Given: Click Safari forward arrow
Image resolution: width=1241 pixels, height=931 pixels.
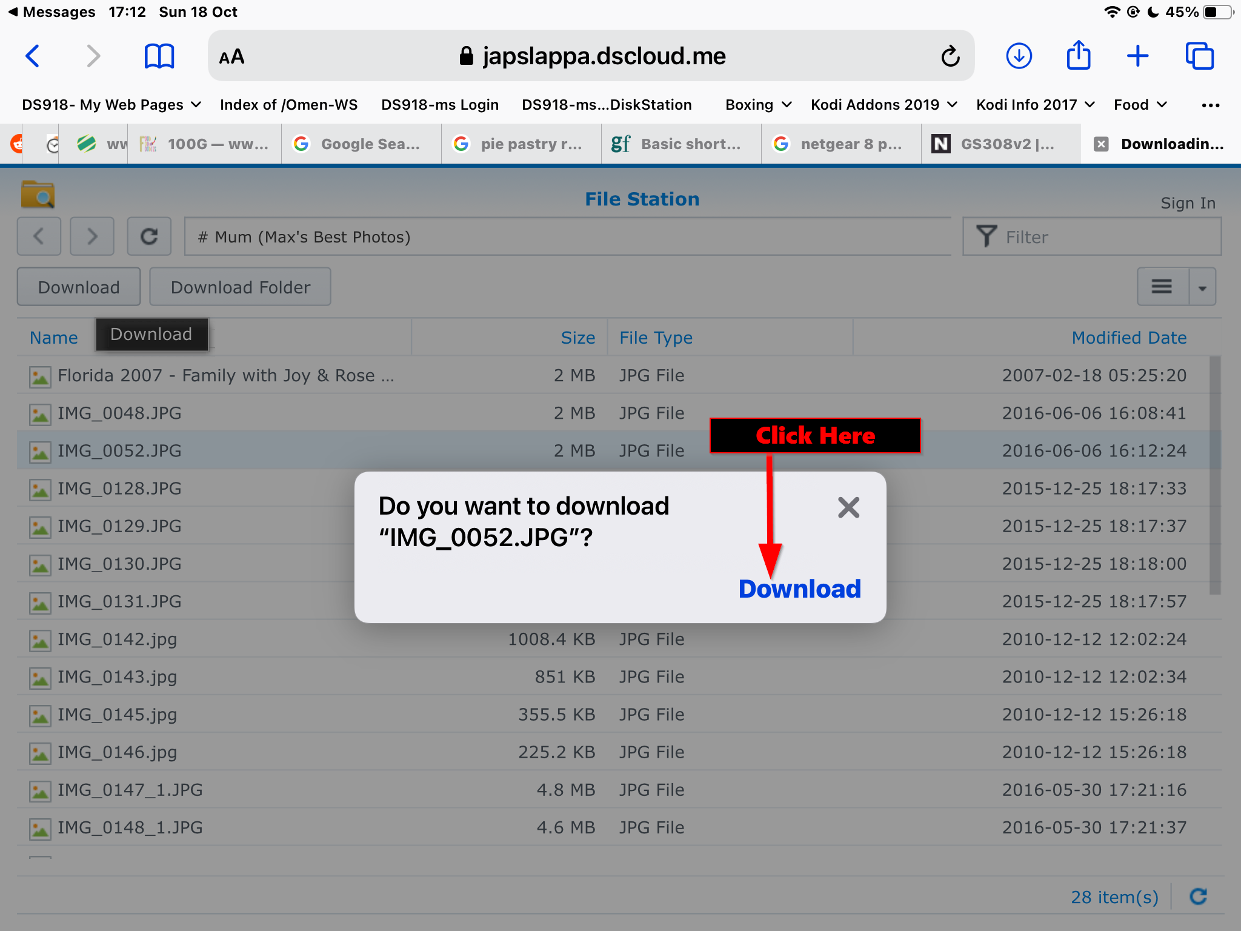Looking at the screenshot, I should point(93,56).
